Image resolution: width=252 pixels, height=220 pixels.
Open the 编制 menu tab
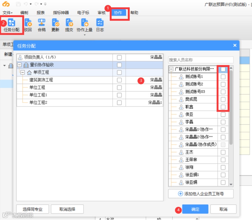tap(24, 13)
